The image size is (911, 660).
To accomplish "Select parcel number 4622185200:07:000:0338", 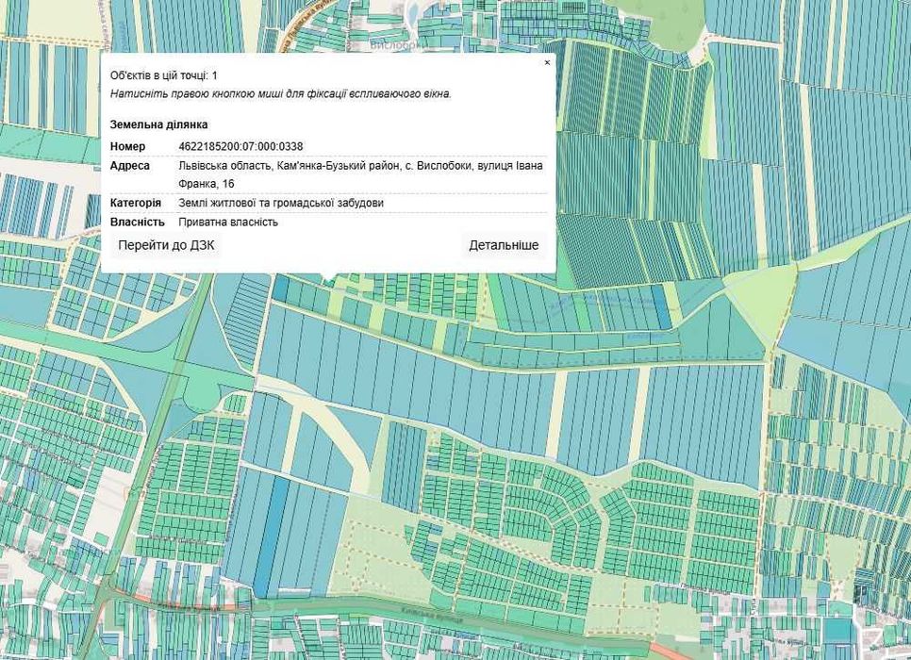I will tap(240, 146).
